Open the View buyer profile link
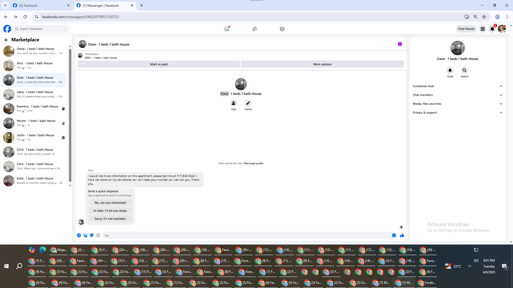 [x=253, y=163]
